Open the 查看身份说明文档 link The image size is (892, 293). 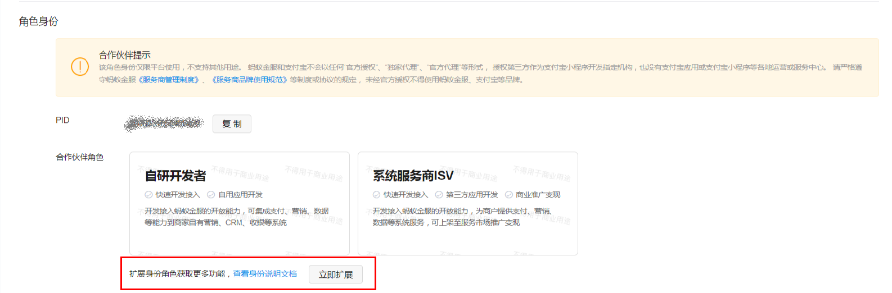coord(265,274)
